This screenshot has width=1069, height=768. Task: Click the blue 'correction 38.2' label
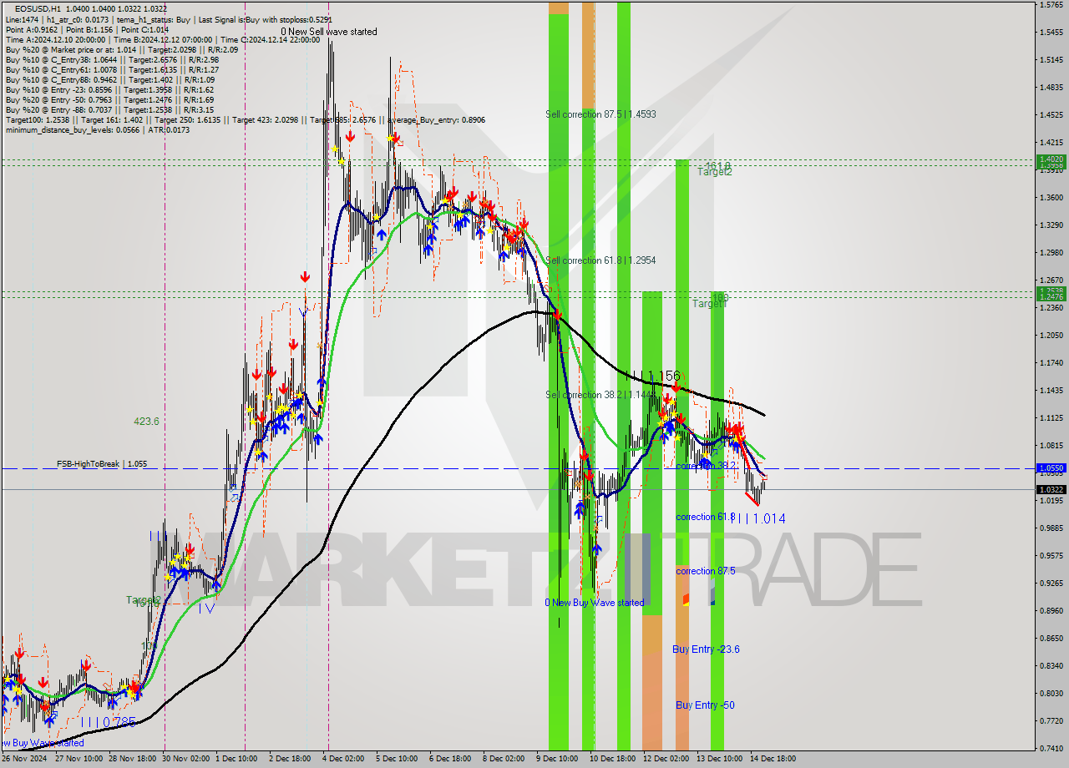706,466
